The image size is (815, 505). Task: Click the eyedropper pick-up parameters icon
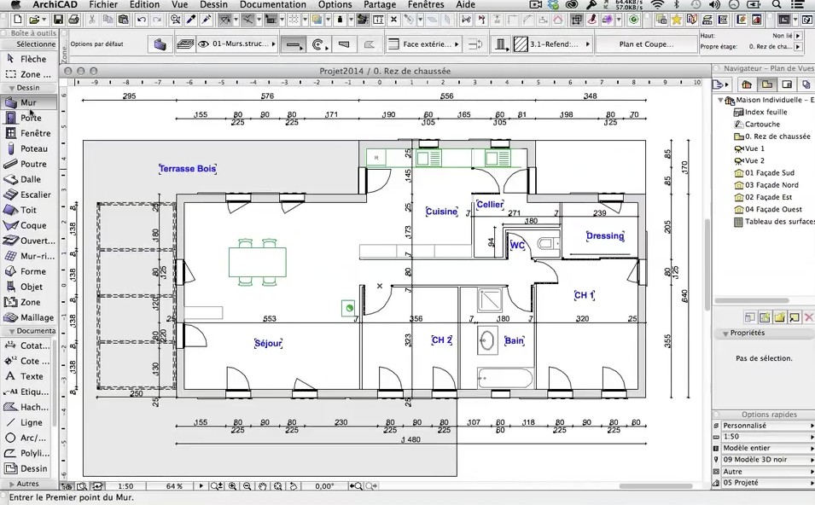191,20
